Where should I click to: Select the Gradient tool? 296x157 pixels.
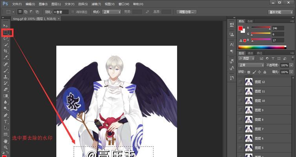(x=5, y=96)
